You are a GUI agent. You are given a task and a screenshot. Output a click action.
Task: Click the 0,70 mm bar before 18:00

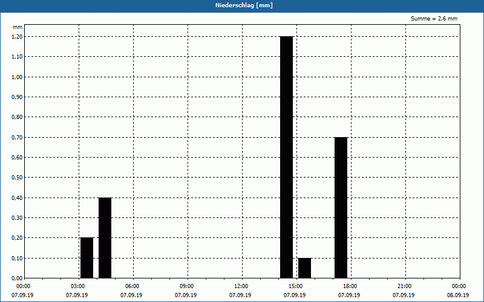click(341, 208)
